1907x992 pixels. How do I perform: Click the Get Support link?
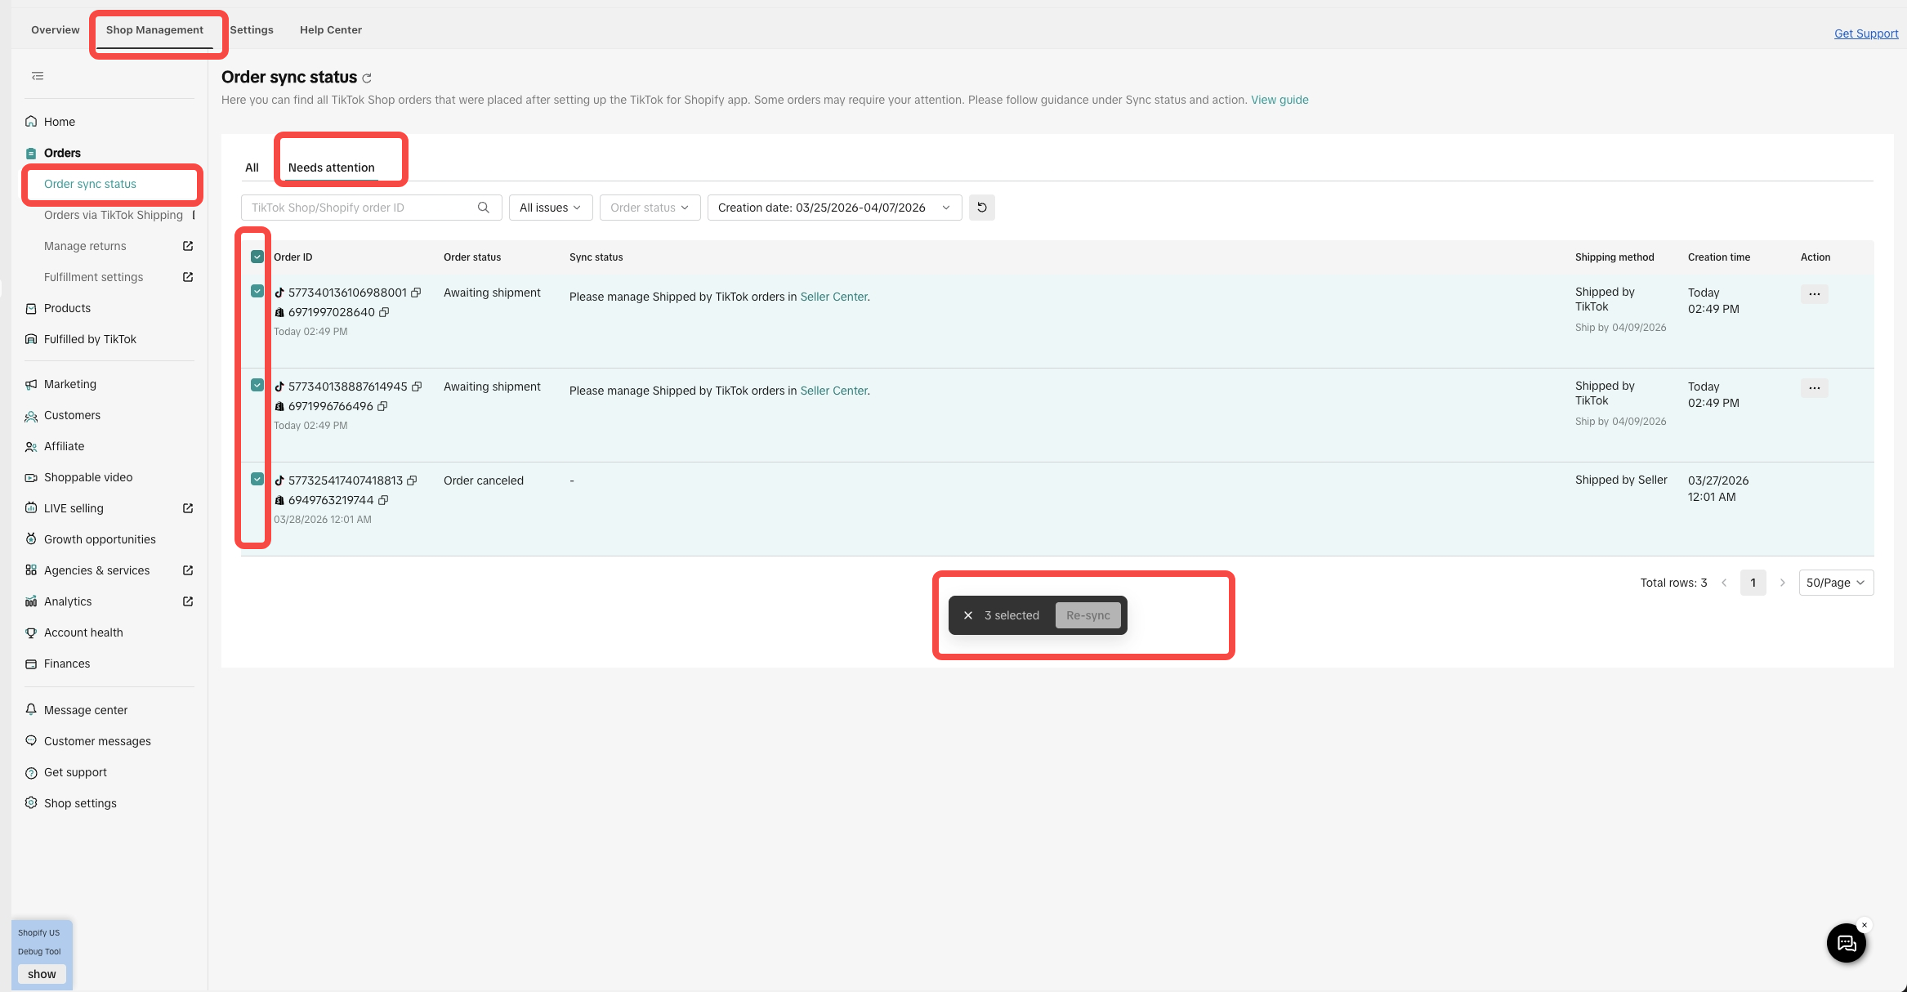pos(1866,34)
